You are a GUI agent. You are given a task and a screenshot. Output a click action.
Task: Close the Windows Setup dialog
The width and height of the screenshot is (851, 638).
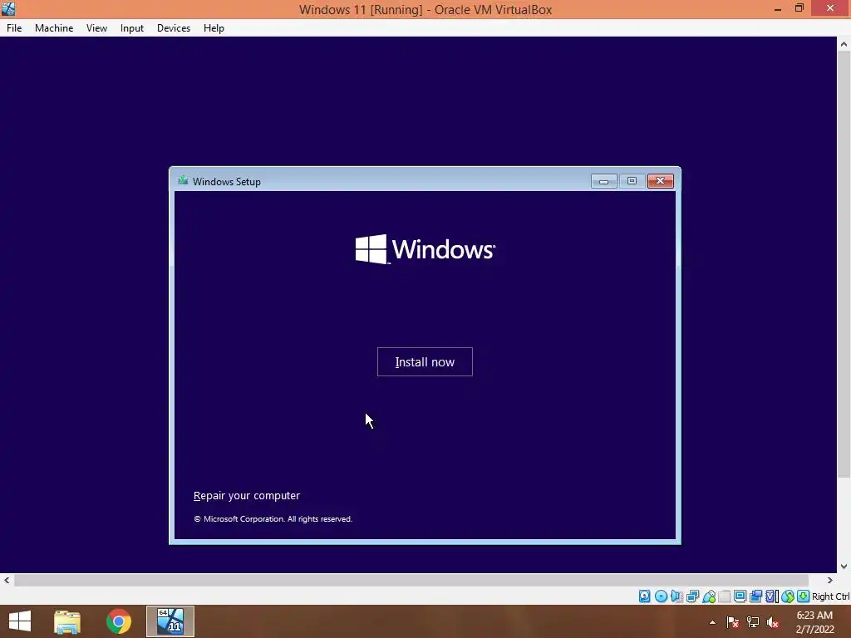[x=661, y=181]
